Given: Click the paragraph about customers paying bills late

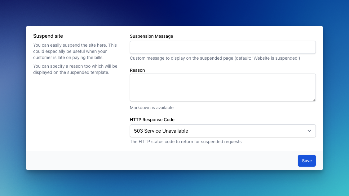Looking at the screenshot, I should [x=75, y=51].
